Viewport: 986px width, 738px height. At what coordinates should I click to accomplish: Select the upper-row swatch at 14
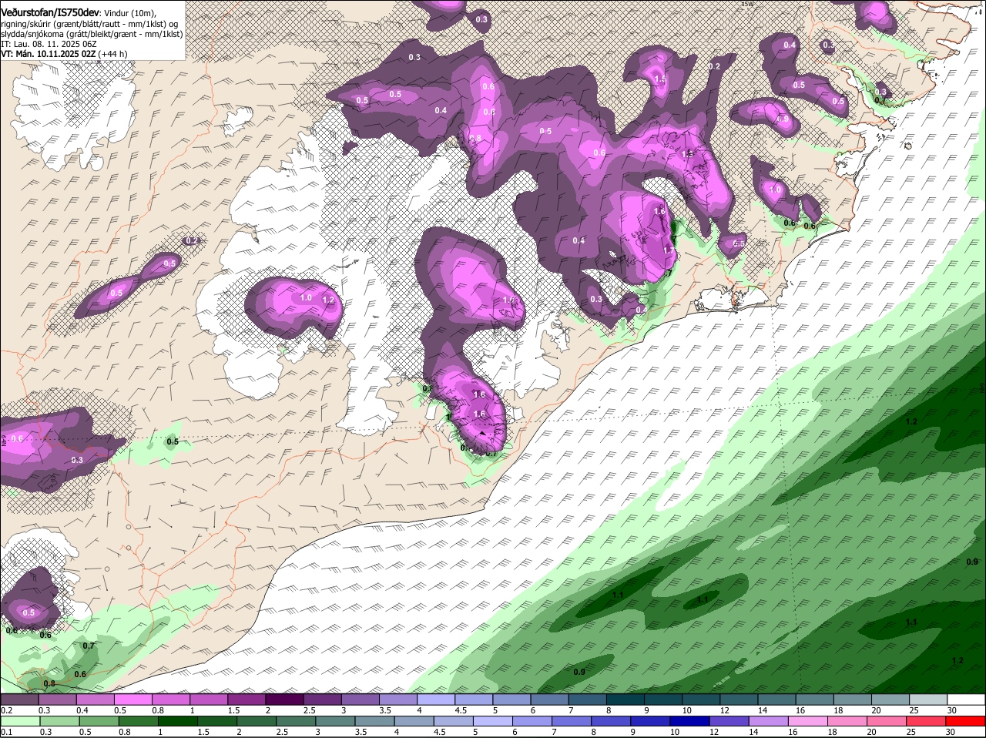coord(777,699)
